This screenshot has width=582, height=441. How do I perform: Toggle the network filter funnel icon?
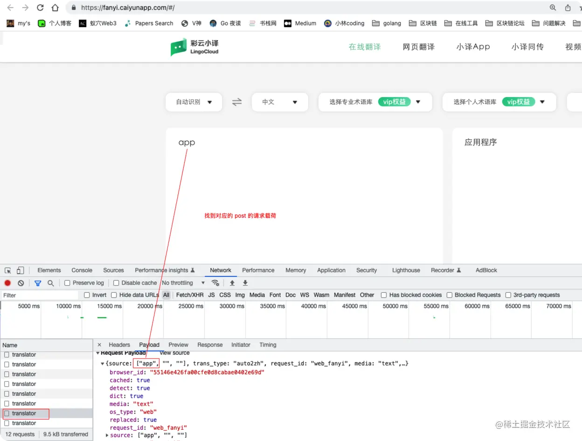point(38,283)
